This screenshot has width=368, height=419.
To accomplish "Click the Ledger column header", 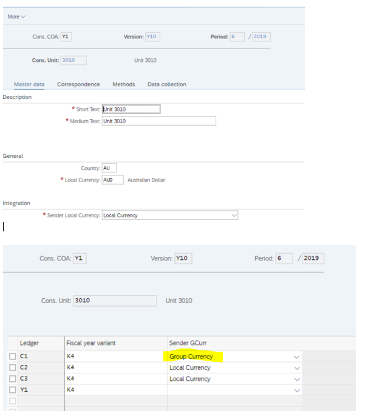I will point(41,343).
